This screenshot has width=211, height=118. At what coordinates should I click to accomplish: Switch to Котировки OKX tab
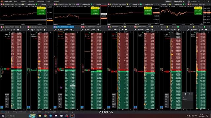(35, 112)
